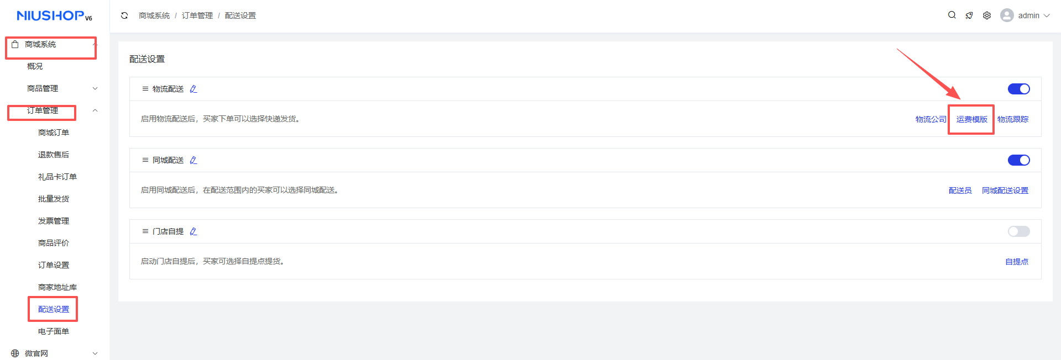Click the 同城配送设置 link

tap(1005, 190)
